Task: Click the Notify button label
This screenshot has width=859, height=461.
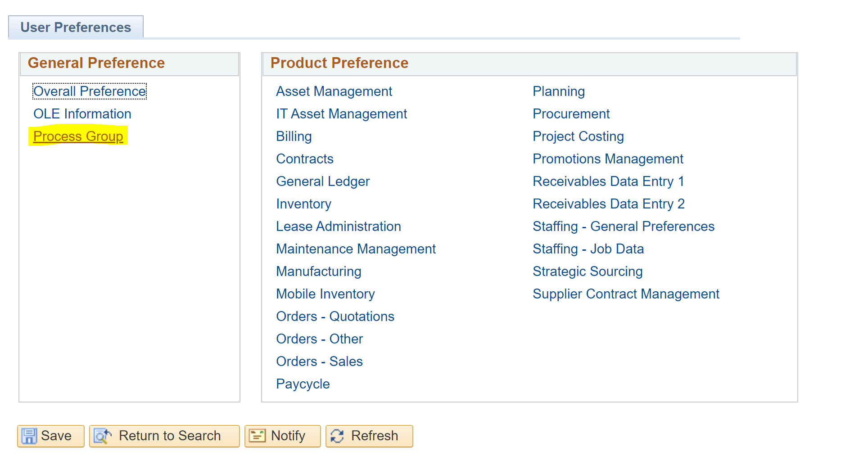Action: click(x=288, y=436)
